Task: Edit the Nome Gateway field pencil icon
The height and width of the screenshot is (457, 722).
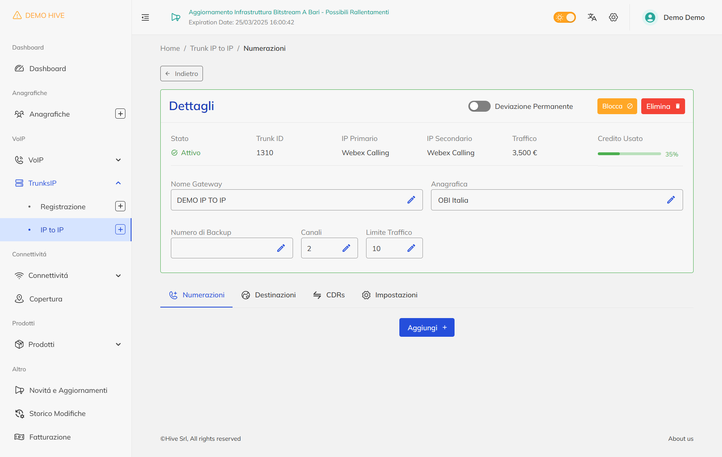Action: [411, 200]
